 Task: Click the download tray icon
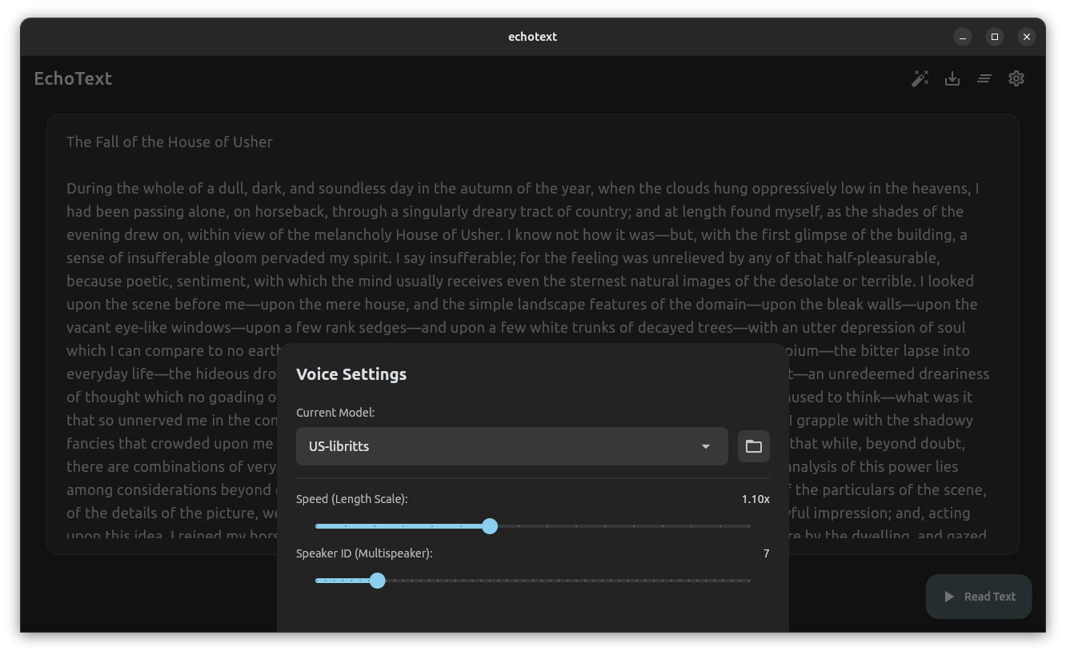952,78
